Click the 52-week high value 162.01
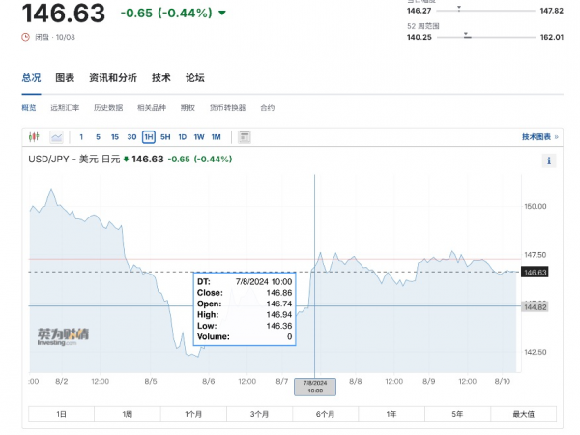Screen dimensions: 580x435 point(552,37)
